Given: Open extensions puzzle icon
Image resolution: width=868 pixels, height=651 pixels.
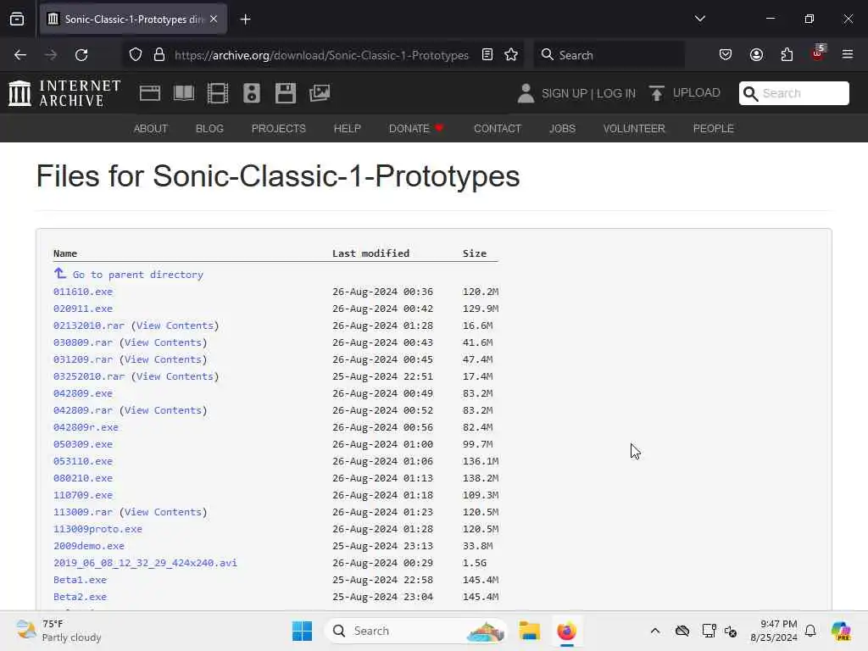Looking at the screenshot, I should (x=787, y=54).
